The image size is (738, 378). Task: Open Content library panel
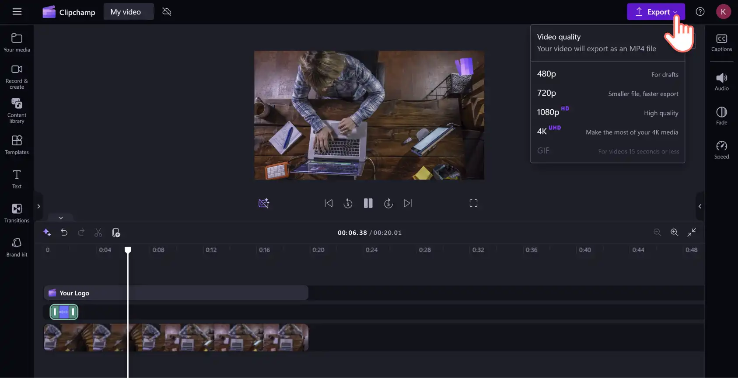(17, 111)
